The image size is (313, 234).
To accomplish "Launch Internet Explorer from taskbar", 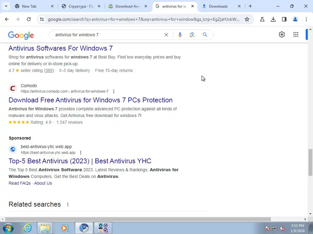I will 27,228.
